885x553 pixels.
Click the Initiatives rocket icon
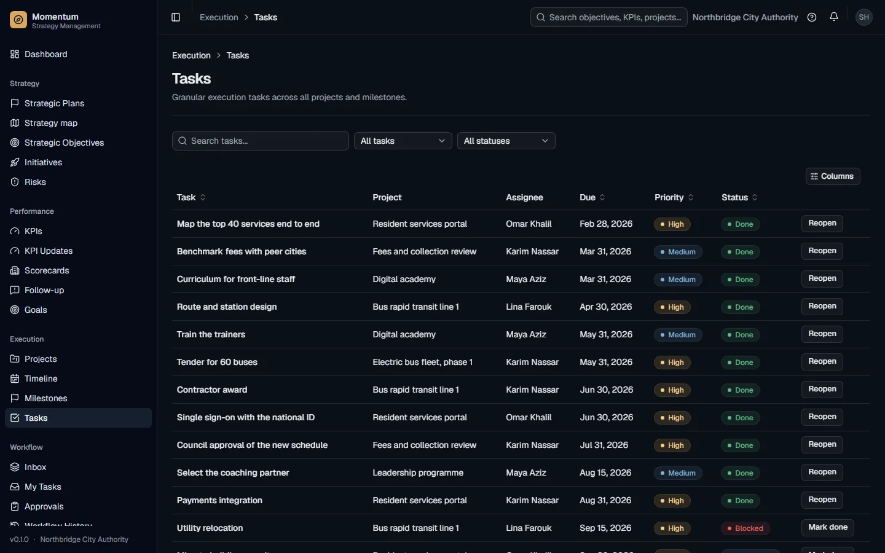coord(15,162)
